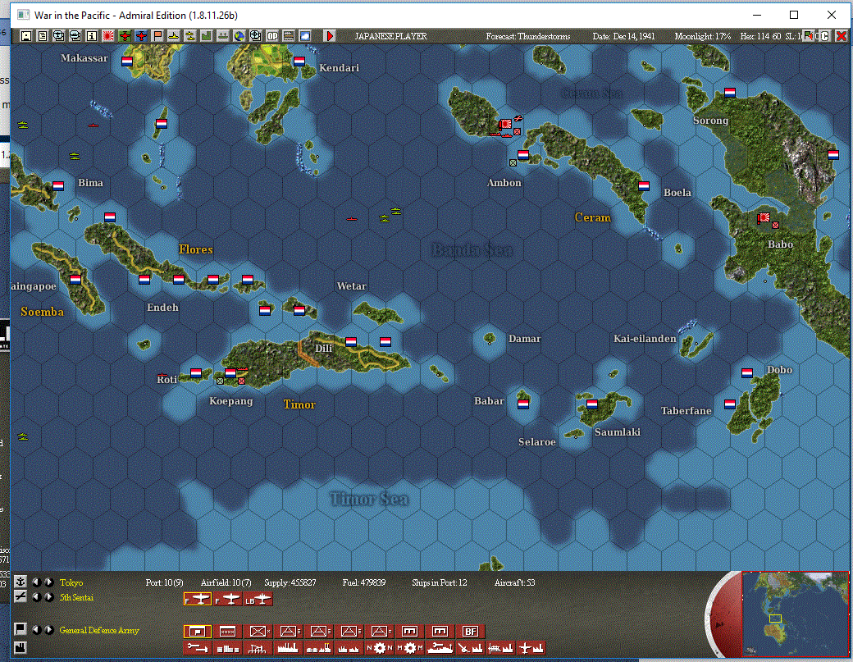Select the red plane on green toolbar icon
Image resolution: width=853 pixels, height=662 pixels.
pyautogui.click(x=125, y=36)
